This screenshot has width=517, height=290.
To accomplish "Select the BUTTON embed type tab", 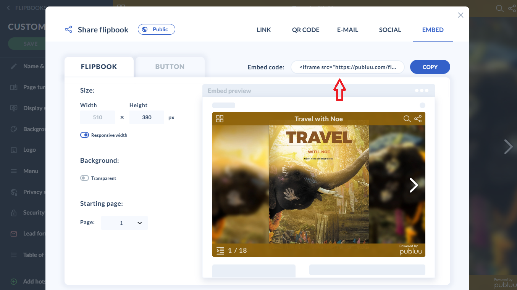I will (x=170, y=67).
